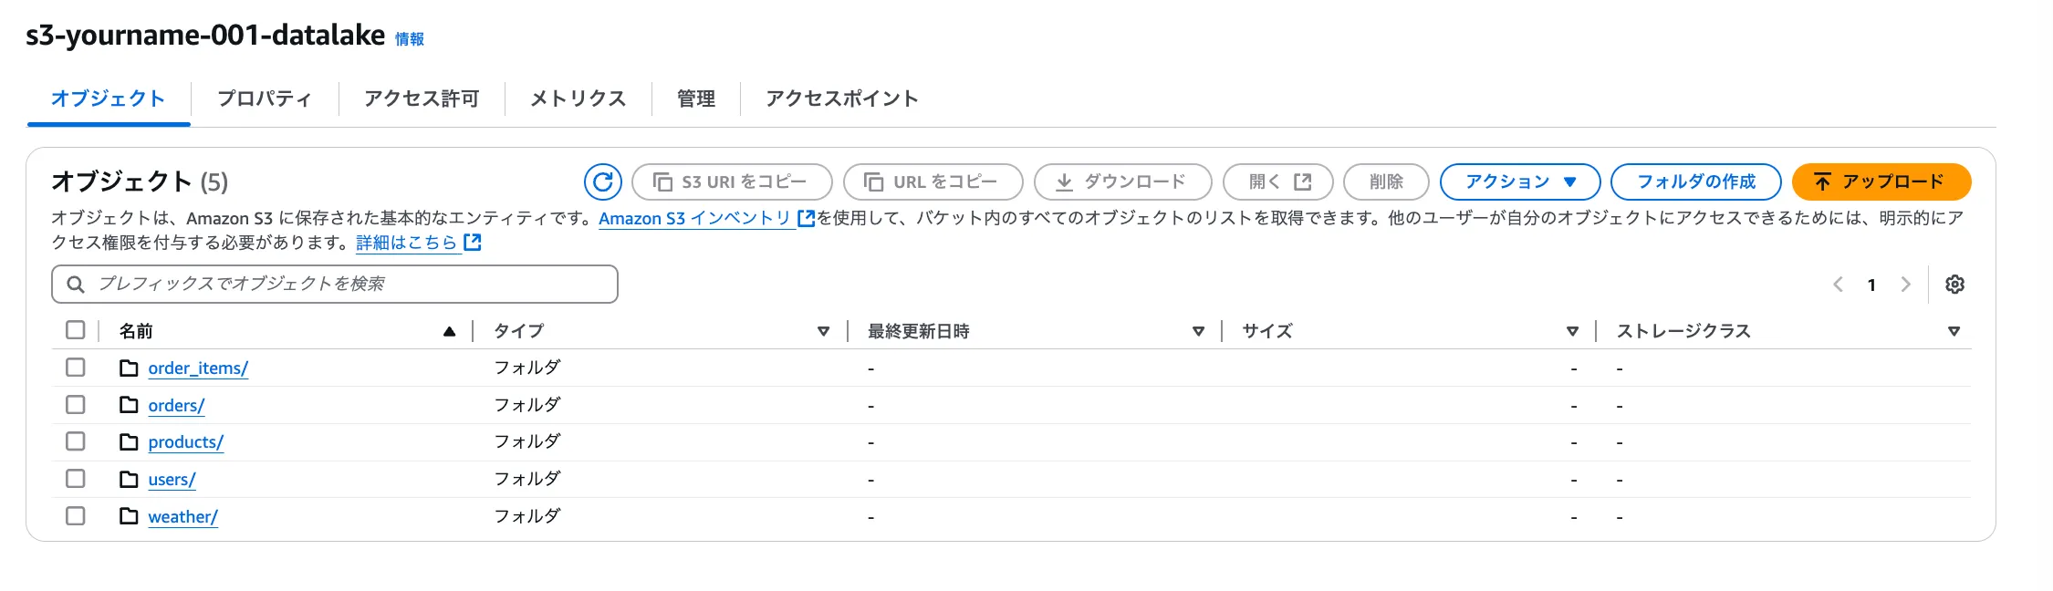Click the folder icon beside products/
Screen dimensions: 2053x591
click(x=129, y=442)
